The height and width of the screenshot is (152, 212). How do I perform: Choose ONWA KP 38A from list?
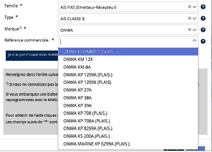click(x=128, y=98)
